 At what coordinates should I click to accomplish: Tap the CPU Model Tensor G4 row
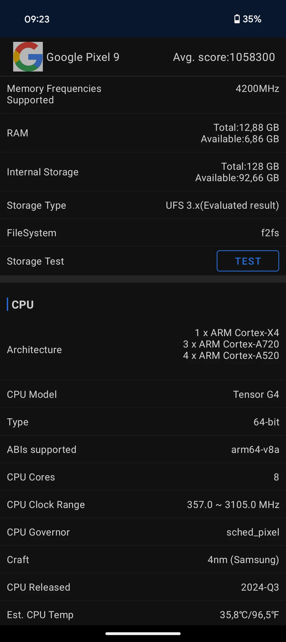tap(143, 394)
